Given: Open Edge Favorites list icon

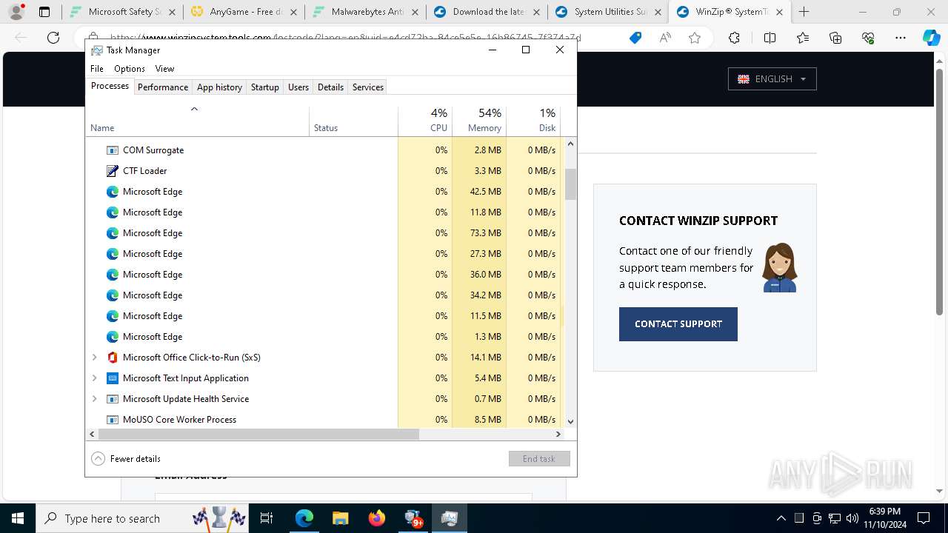Looking at the screenshot, I should (x=803, y=38).
